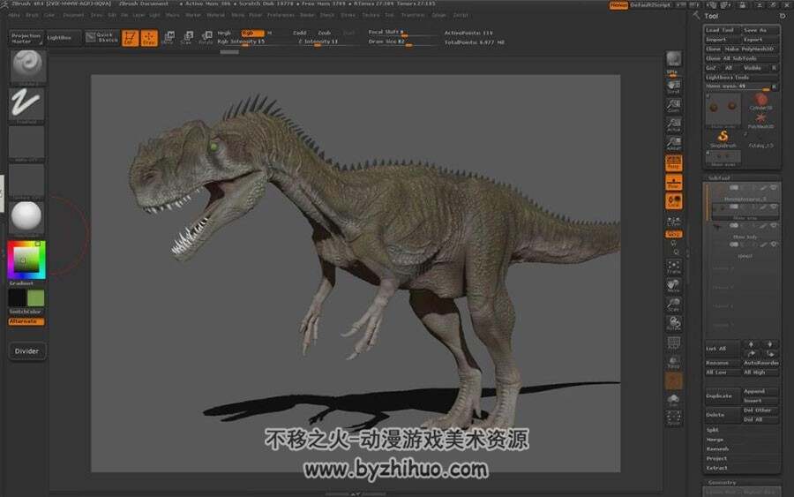Click the move-down curved arrow in SubTool

[x=769, y=353]
